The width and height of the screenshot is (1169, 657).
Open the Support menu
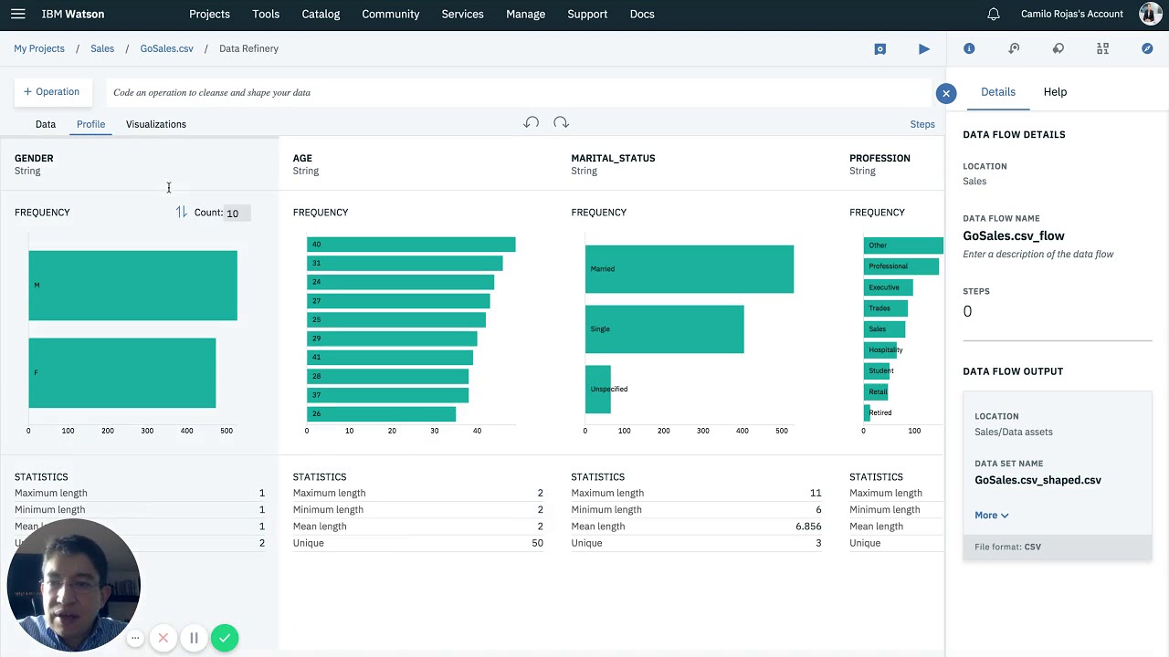tap(587, 14)
